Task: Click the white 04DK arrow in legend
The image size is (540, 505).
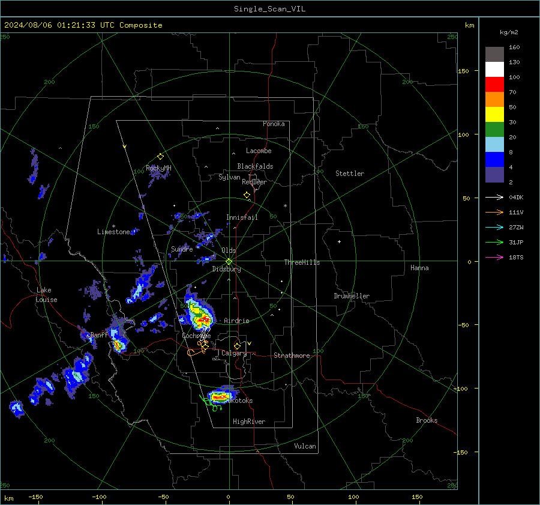Action: 494,197
